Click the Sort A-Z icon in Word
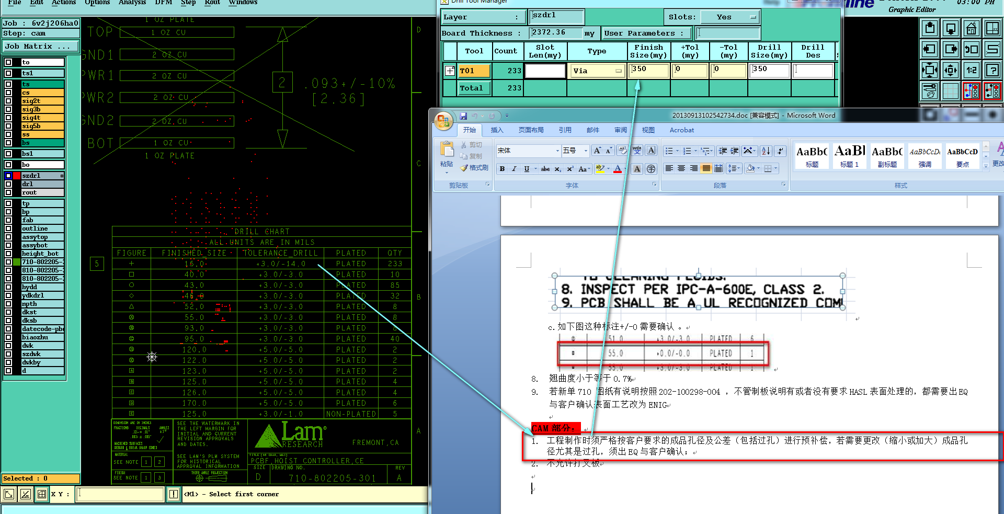This screenshot has width=1004, height=514. (x=766, y=151)
